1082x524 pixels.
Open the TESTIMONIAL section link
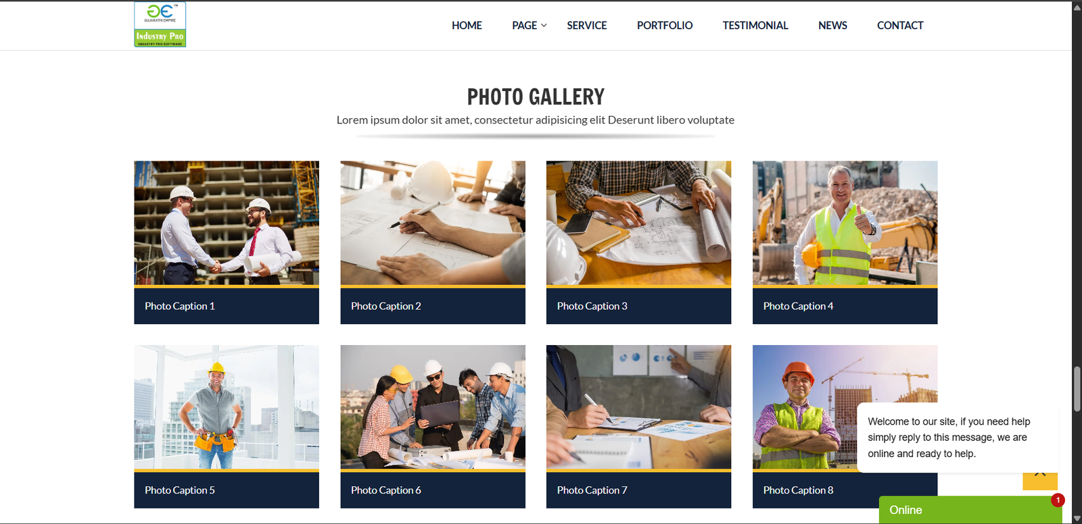click(x=755, y=26)
